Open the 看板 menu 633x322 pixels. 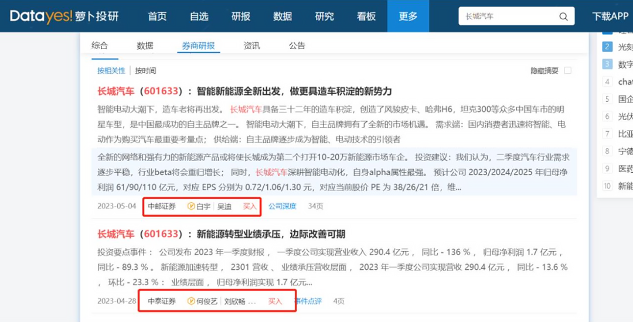click(366, 16)
